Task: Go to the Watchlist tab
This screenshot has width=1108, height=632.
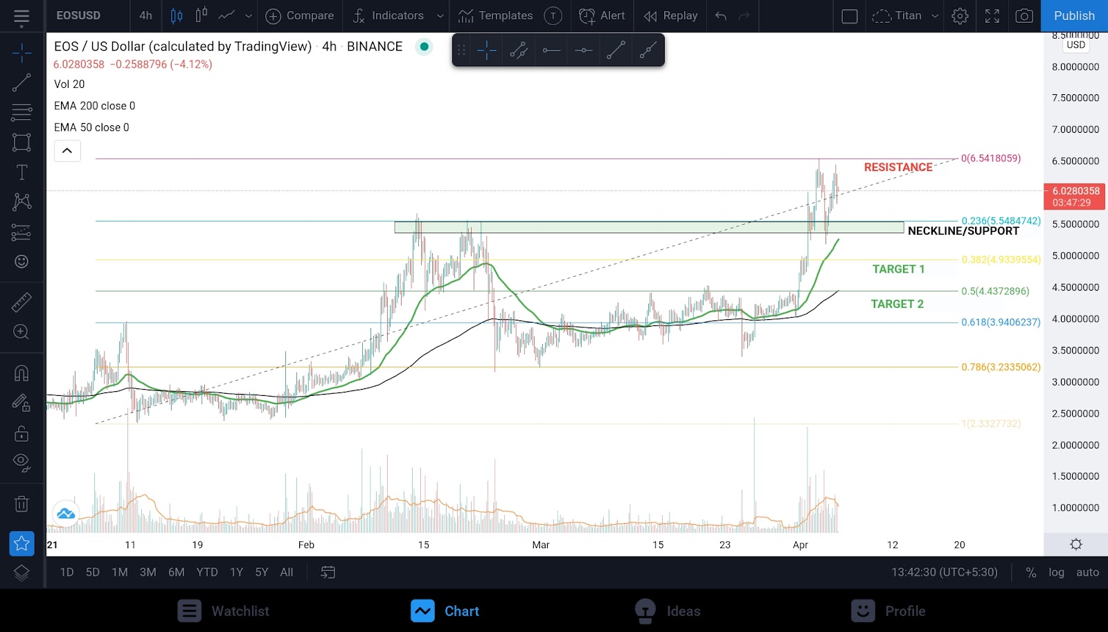Action: tap(224, 611)
